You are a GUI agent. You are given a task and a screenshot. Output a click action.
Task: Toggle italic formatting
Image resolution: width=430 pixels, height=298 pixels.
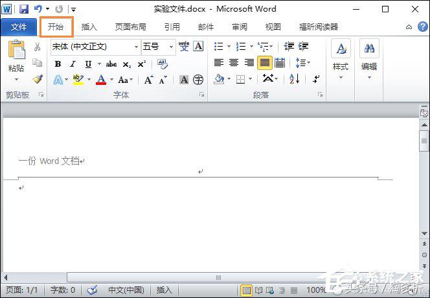[x=73, y=64]
